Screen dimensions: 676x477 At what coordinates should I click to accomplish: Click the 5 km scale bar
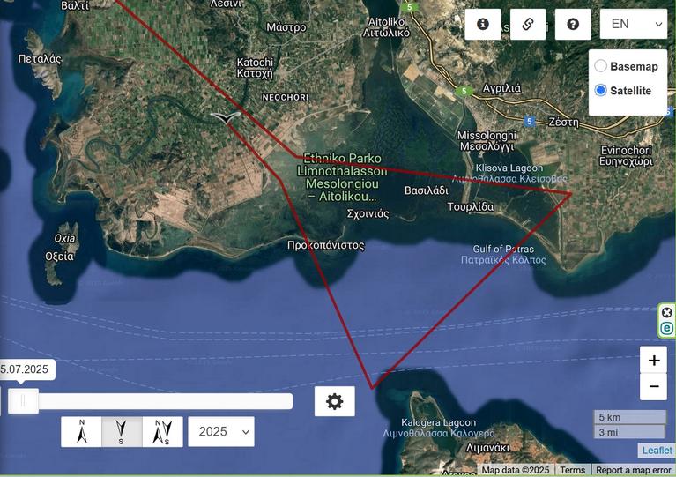point(630,417)
